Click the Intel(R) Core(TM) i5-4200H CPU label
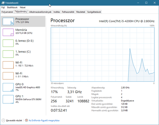Viewport: 159px width, 125px height. tap(127, 21)
